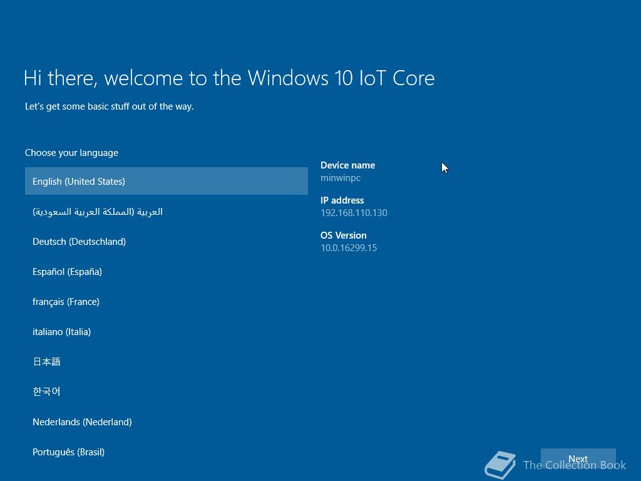Click the IP address value 192.168.110.130

[354, 213]
